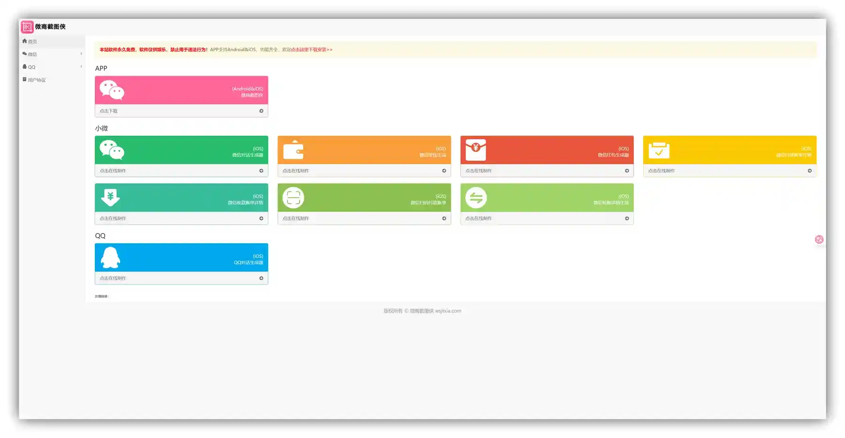845x438 pixels.
Task: Click the WeChat bubbles icon on the green 微信对话生成器 card
Action: (112, 150)
